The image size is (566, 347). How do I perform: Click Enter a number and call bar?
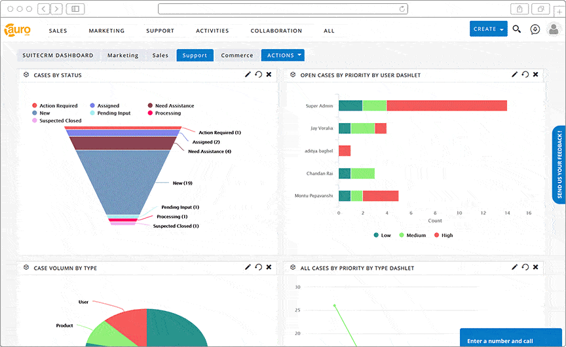511,338
